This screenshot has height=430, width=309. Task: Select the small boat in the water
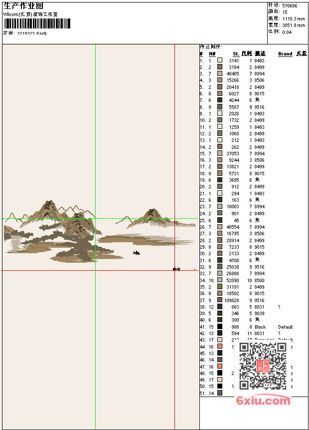(137, 253)
